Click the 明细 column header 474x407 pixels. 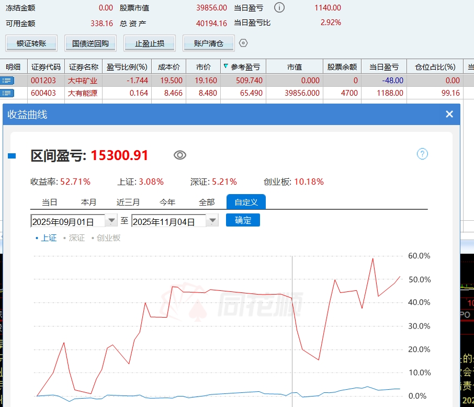coord(13,67)
